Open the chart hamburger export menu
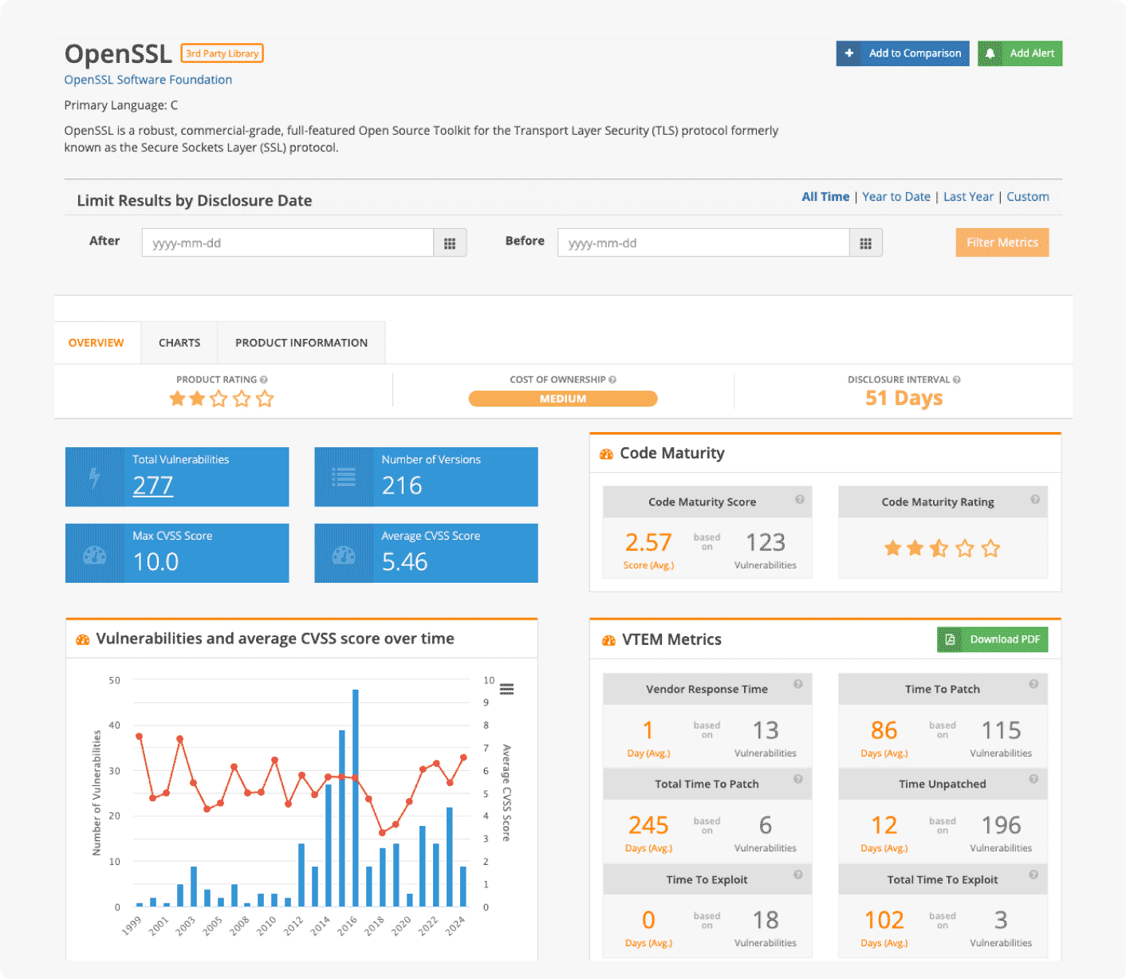This screenshot has width=1126, height=979. (x=506, y=689)
